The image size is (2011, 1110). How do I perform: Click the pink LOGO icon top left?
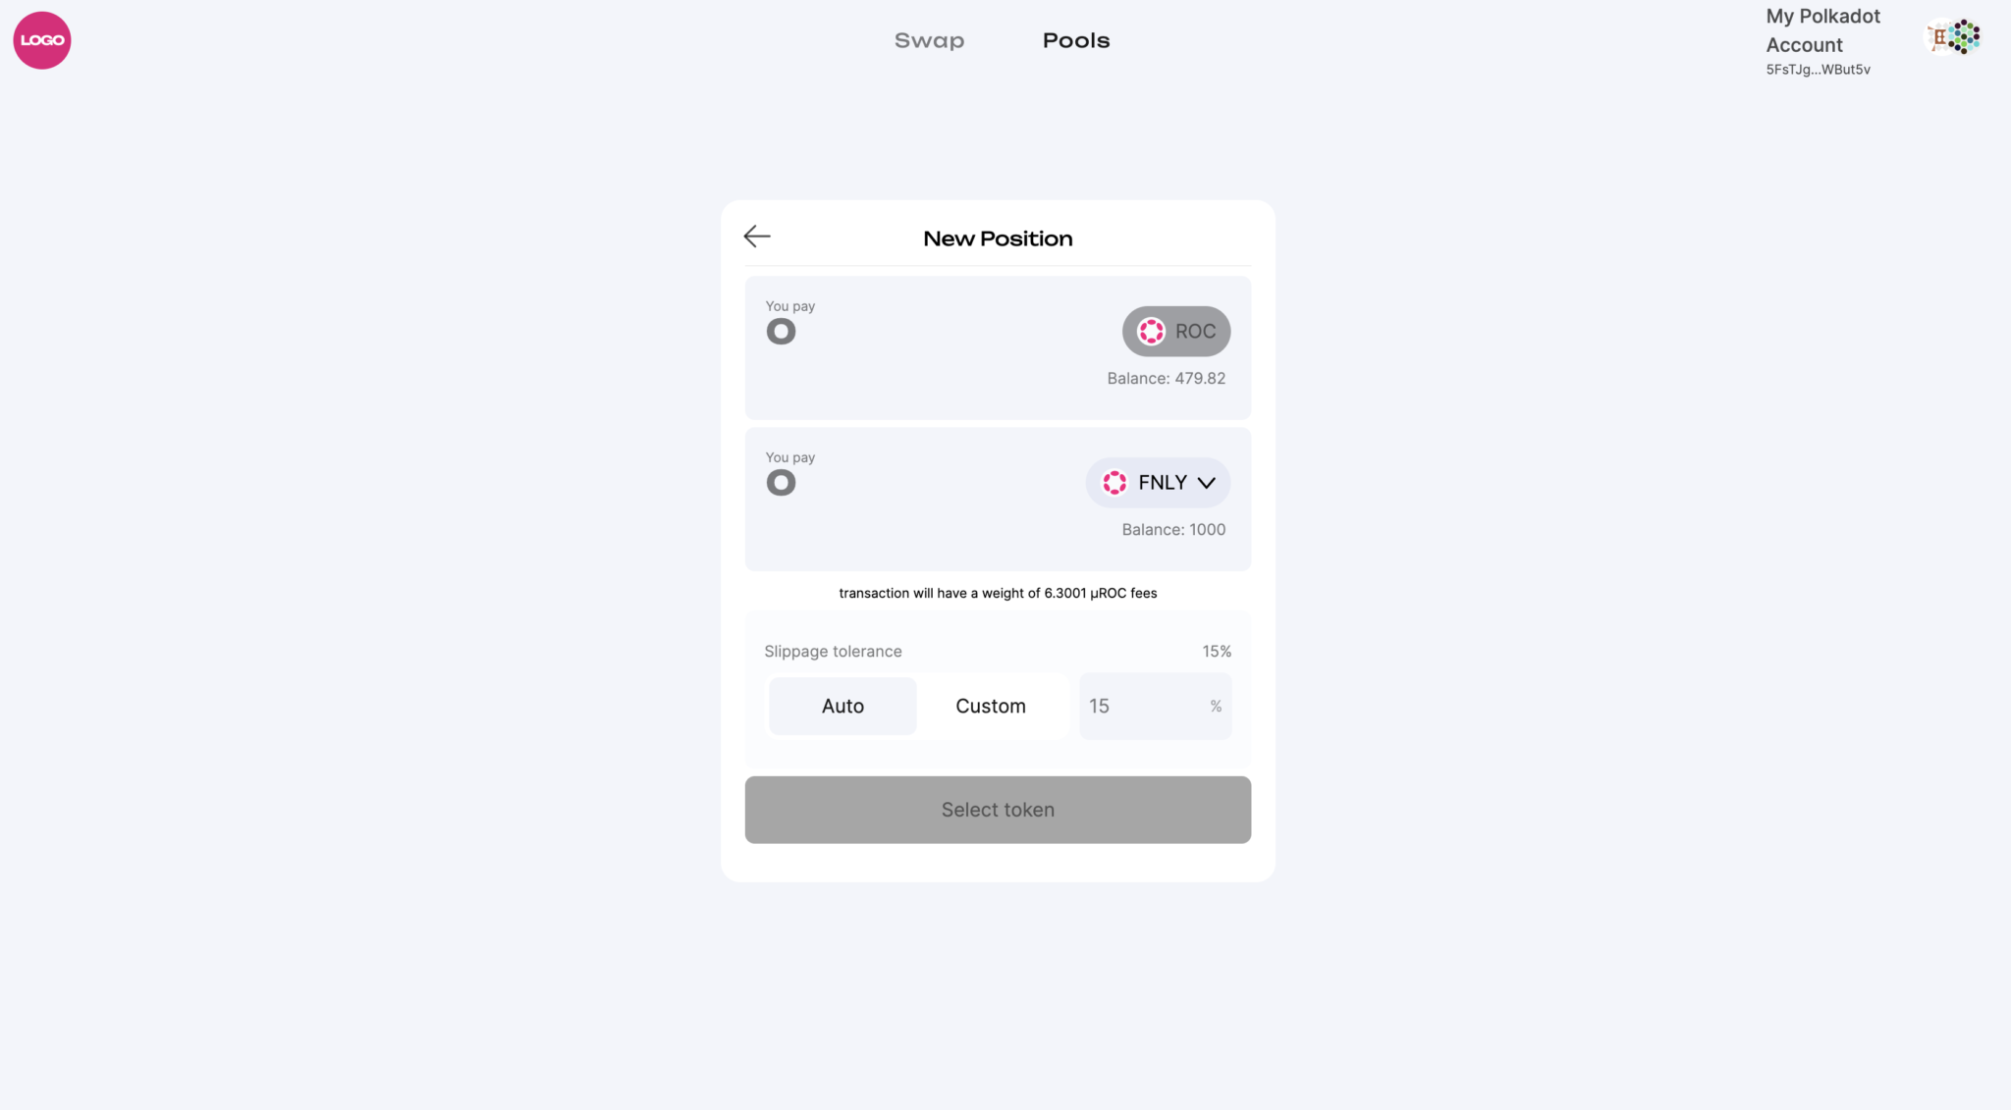pos(41,39)
